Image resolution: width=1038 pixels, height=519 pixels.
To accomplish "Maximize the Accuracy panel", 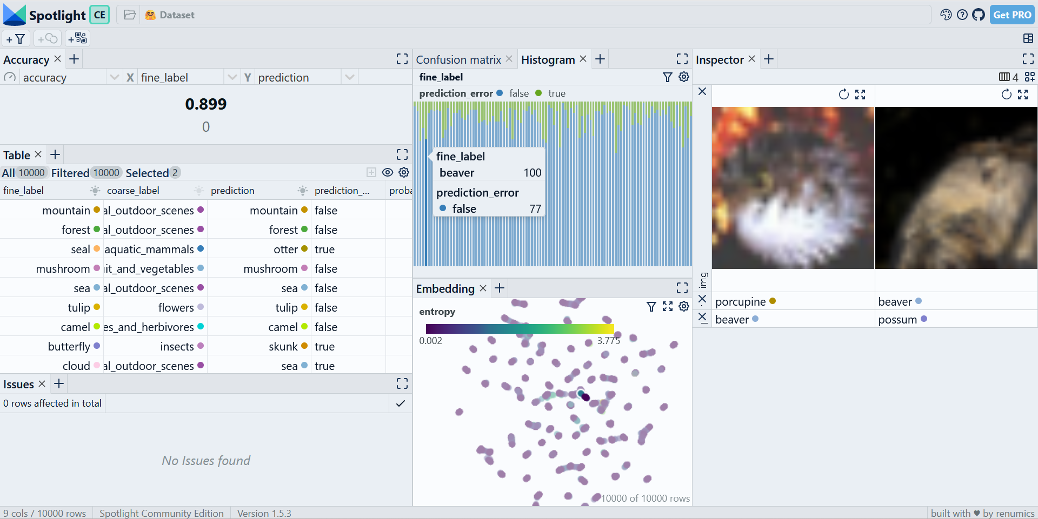I will 402,59.
